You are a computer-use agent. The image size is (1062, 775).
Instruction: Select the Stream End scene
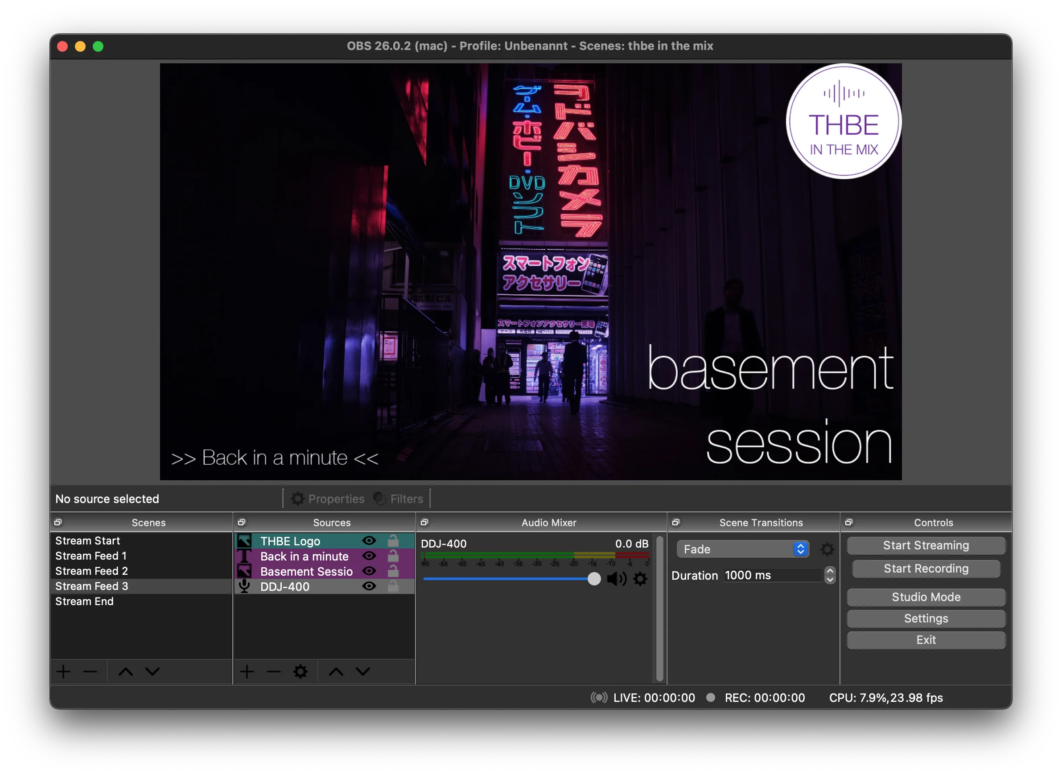pyautogui.click(x=84, y=601)
